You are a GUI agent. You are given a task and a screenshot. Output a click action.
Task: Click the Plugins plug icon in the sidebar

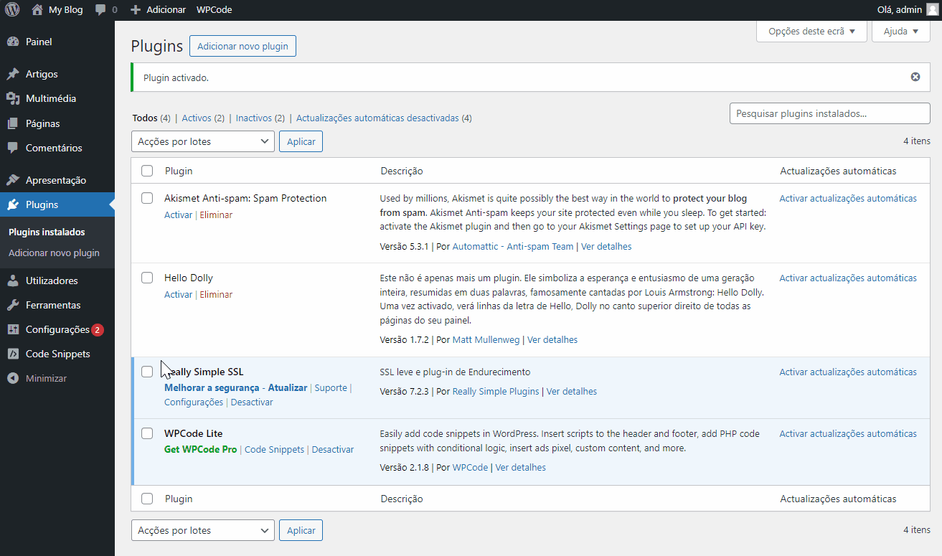pos(13,204)
